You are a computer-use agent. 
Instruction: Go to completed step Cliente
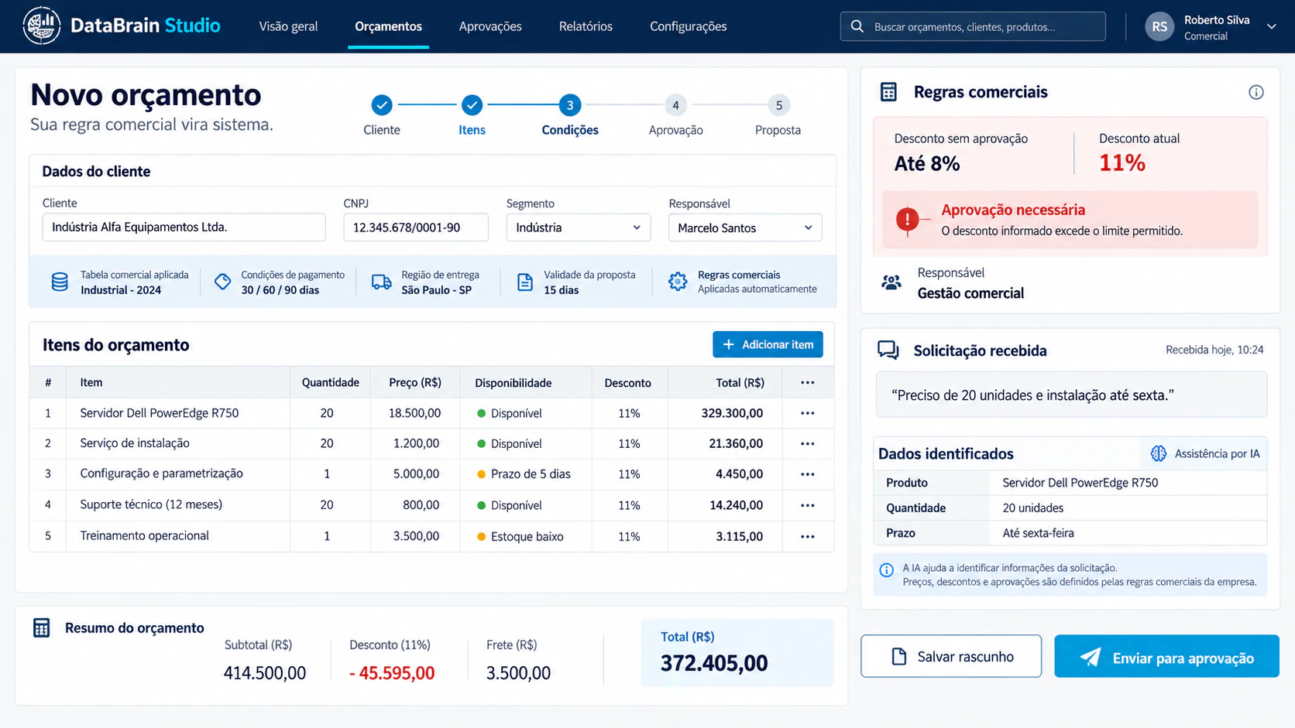coord(381,105)
